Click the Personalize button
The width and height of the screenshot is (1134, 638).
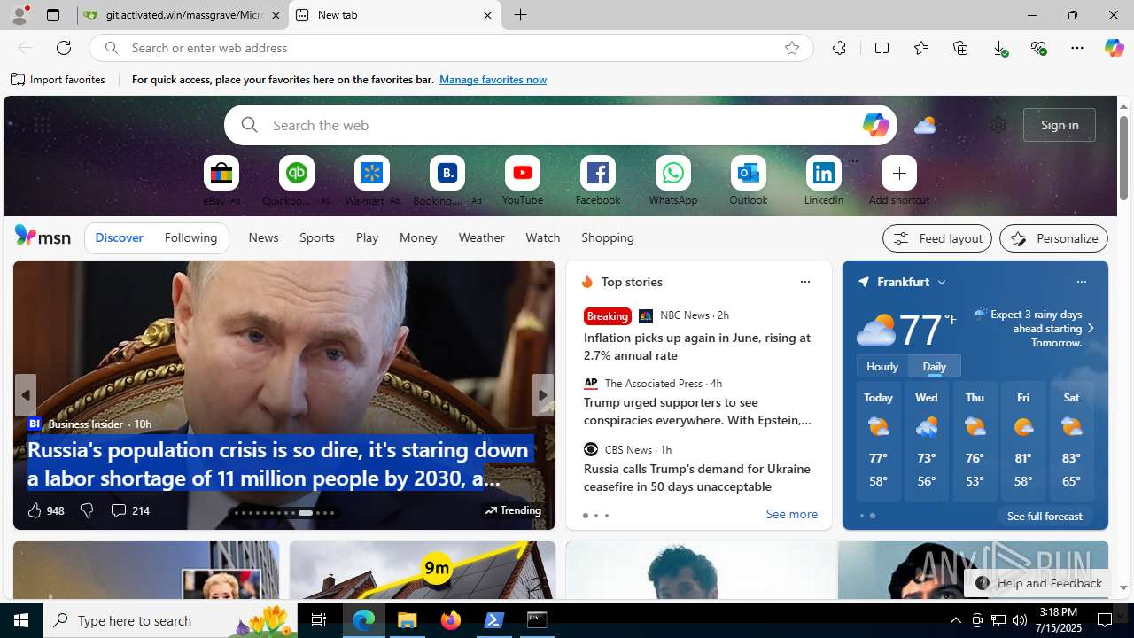pos(1053,238)
